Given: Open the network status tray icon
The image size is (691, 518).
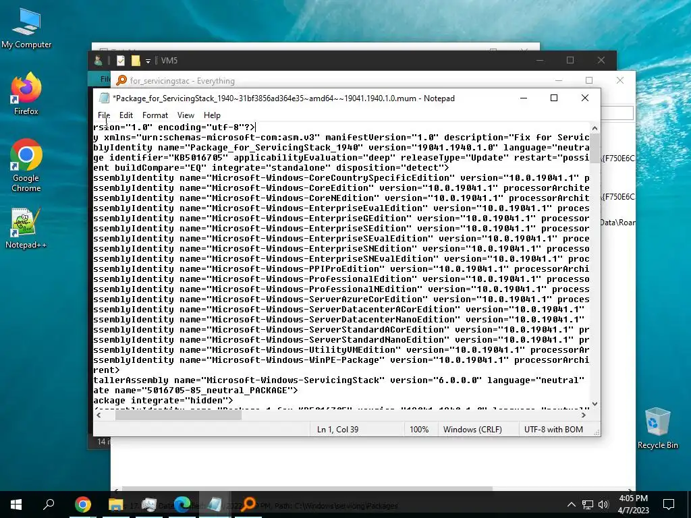Looking at the screenshot, I should 588,505.
